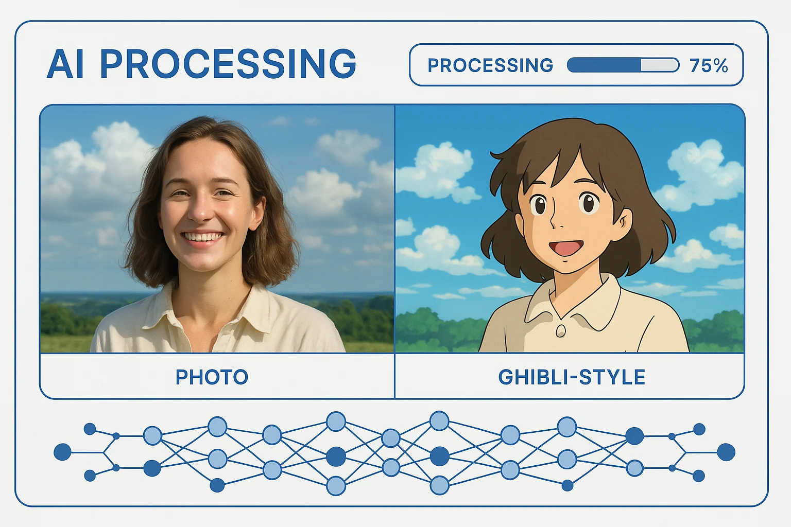Select the original photo of the smiling woman
This screenshot has width=791, height=527.
click(217, 229)
